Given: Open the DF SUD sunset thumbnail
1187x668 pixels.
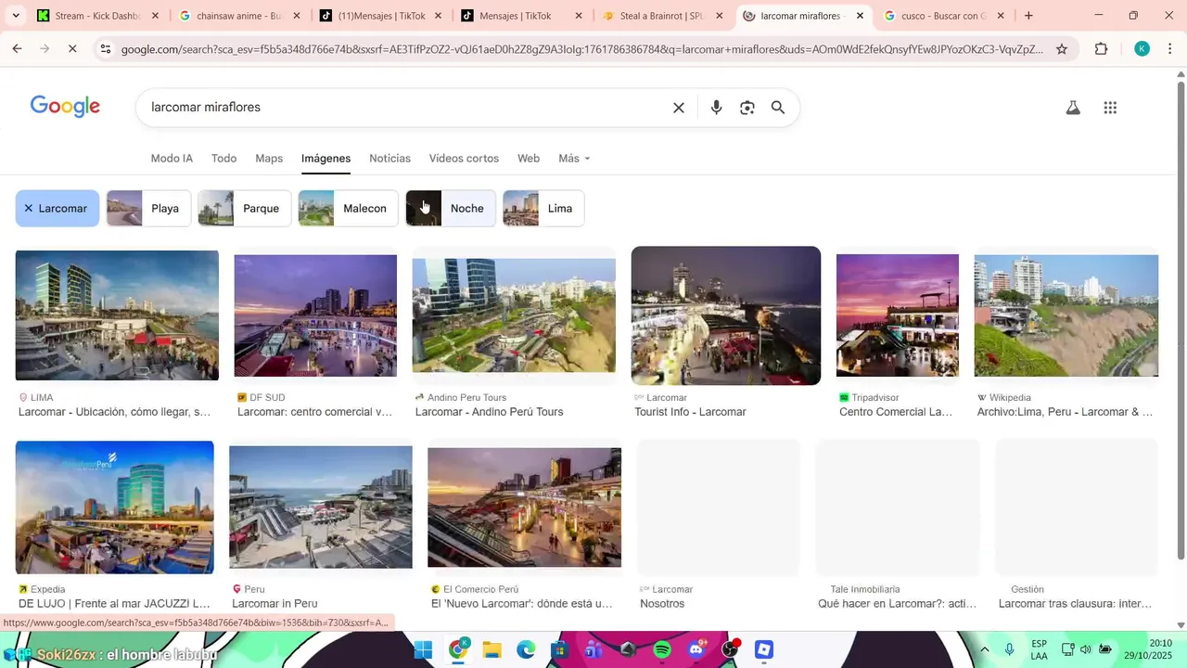Looking at the screenshot, I should point(315,315).
